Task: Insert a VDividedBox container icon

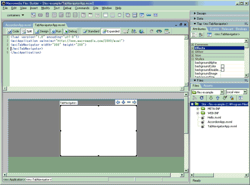Action: [75, 15]
